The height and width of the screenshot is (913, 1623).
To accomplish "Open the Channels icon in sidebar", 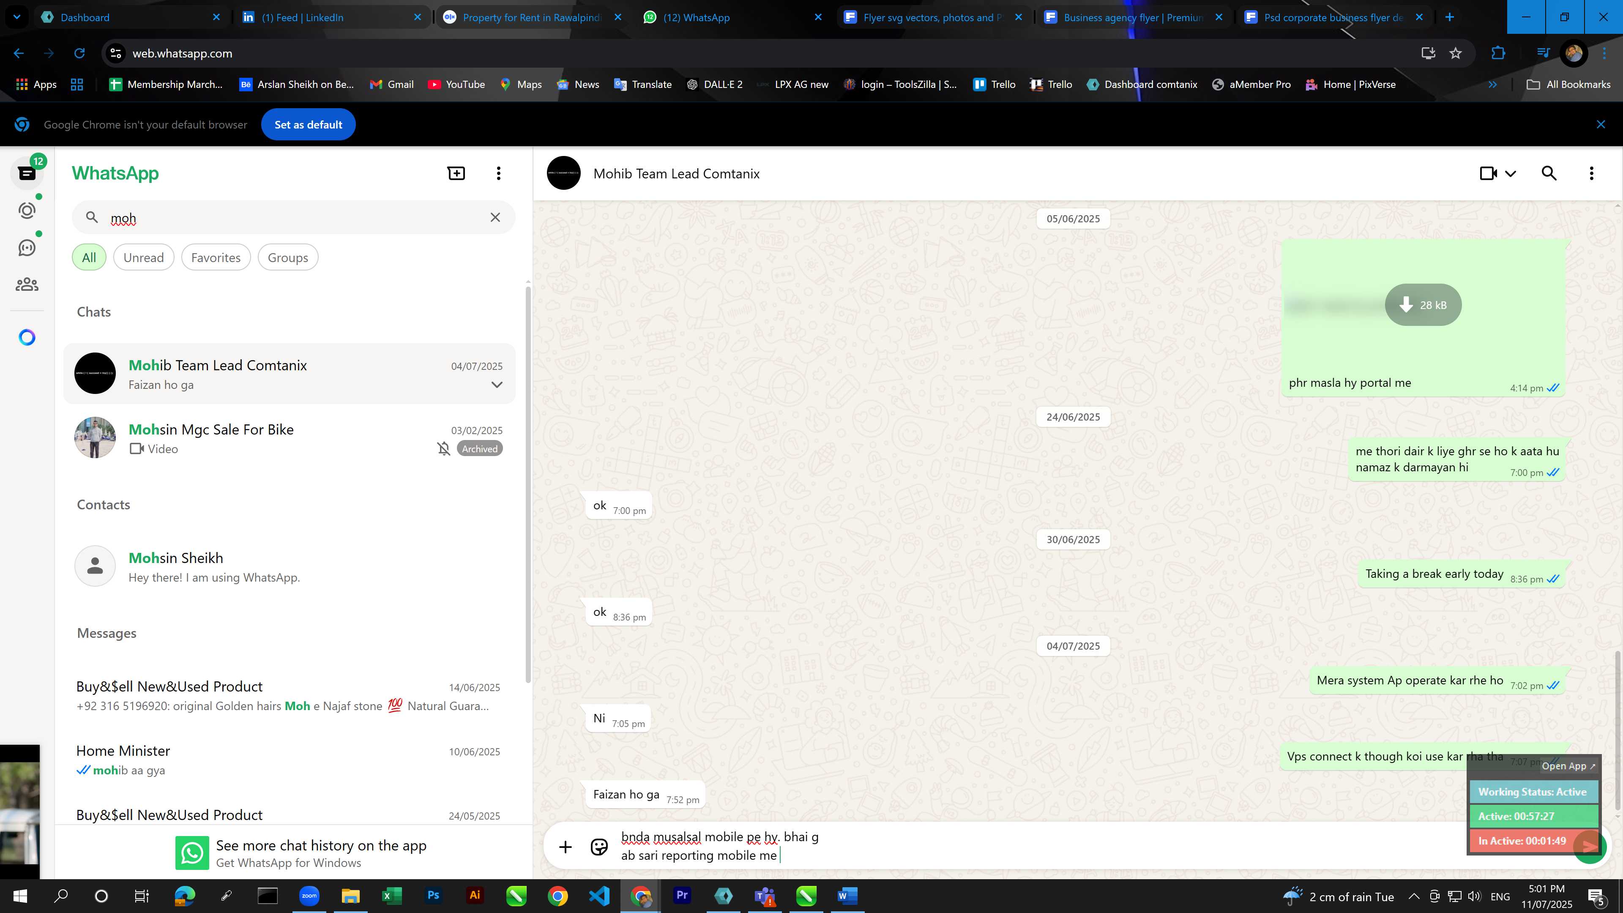I will click(x=27, y=248).
